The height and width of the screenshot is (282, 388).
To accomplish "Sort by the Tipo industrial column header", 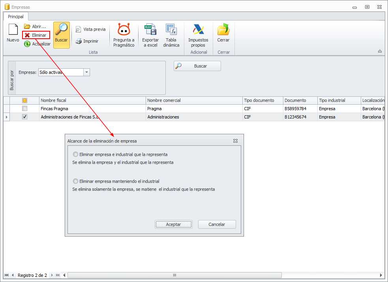I will pos(339,101).
